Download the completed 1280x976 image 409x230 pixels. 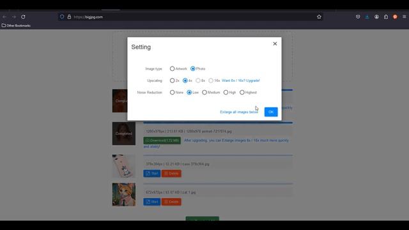[162, 141]
